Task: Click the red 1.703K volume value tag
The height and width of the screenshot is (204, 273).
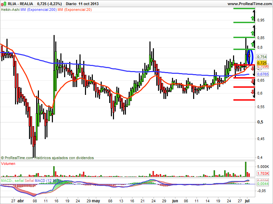Action: point(263,174)
